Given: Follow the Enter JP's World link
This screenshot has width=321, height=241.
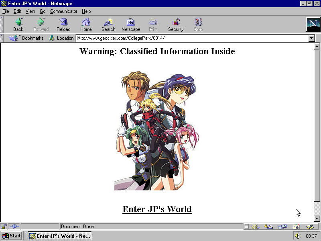Looking at the screenshot, I should pos(157,209).
